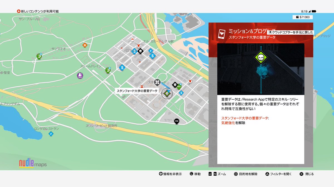
Task: Click the サンマテオ map label
Action: click(x=58, y=49)
